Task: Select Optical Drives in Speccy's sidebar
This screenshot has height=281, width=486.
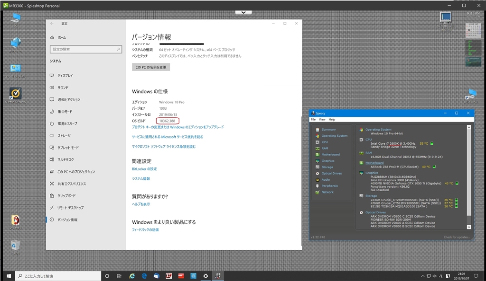Action: (331, 173)
